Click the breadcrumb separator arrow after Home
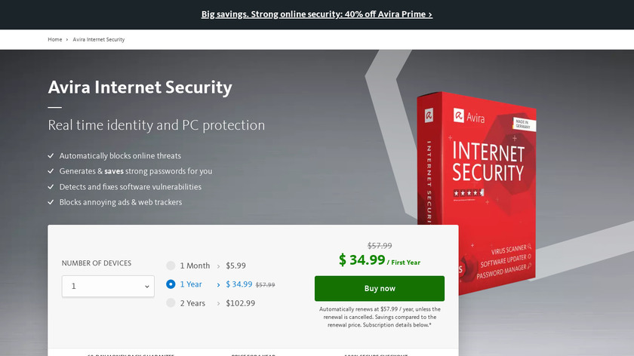 tap(67, 39)
